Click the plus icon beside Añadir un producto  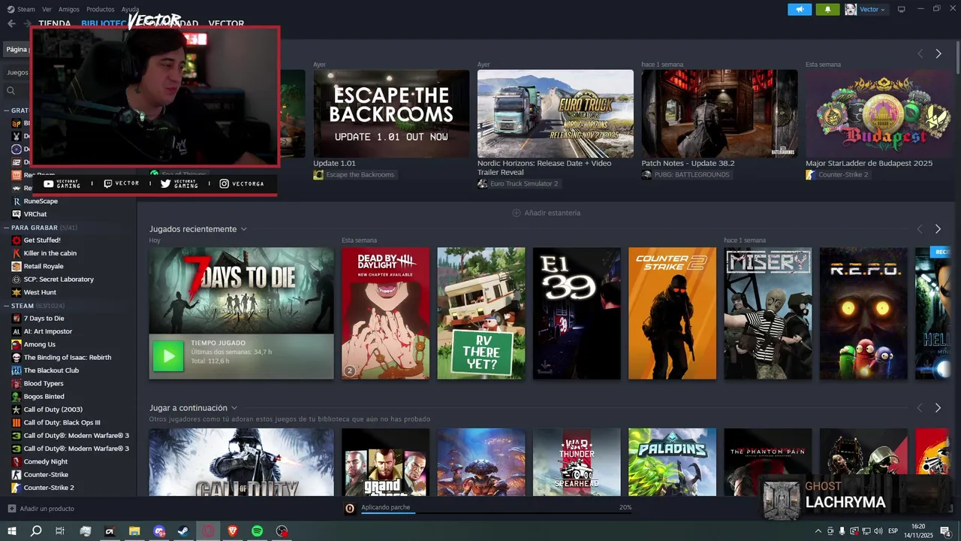pos(11,509)
